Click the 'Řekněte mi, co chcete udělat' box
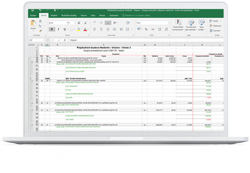Image resolution: width=250 pixels, height=173 pixels. coord(137,15)
